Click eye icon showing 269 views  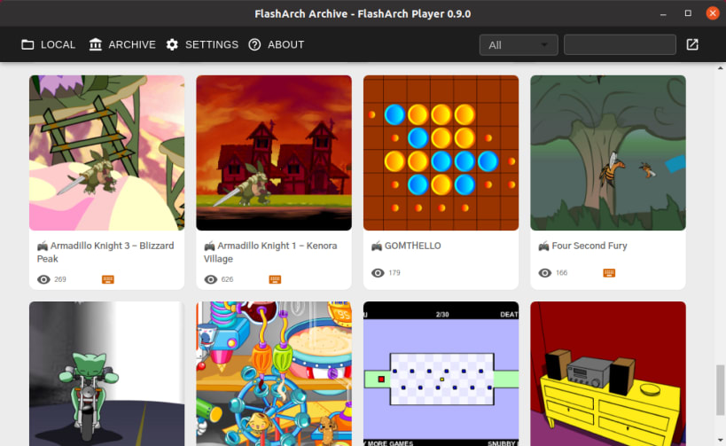(43, 279)
